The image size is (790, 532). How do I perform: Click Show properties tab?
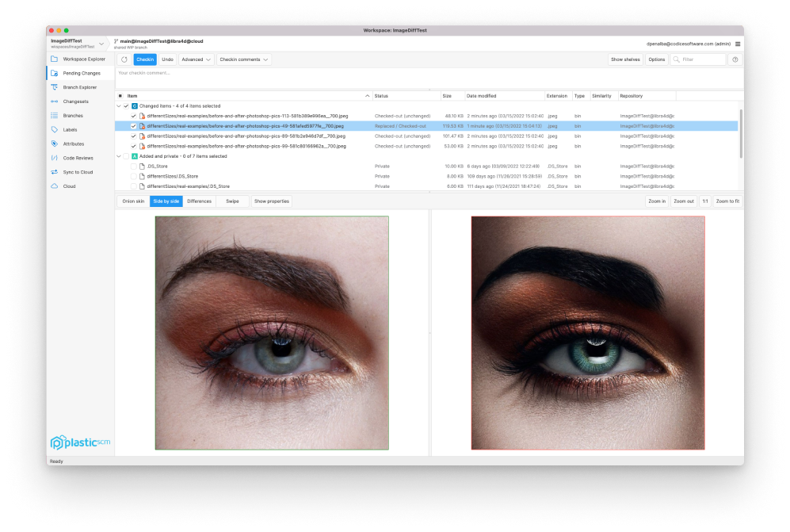[272, 201]
